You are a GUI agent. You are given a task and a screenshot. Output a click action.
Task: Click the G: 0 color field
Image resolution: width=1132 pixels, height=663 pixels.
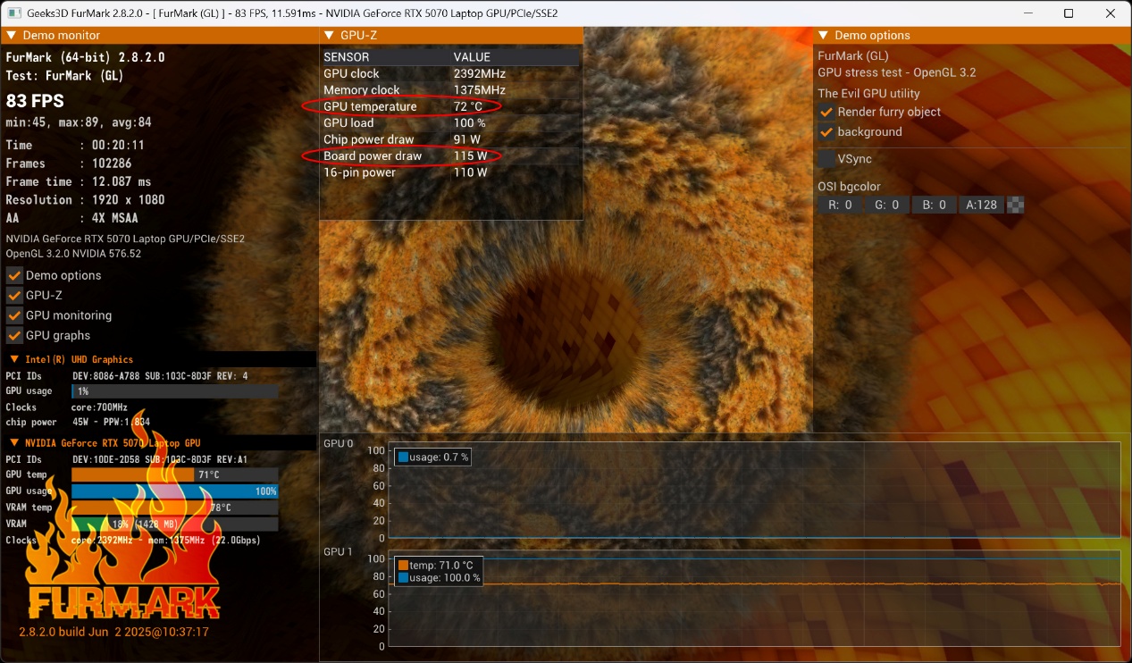coord(886,205)
